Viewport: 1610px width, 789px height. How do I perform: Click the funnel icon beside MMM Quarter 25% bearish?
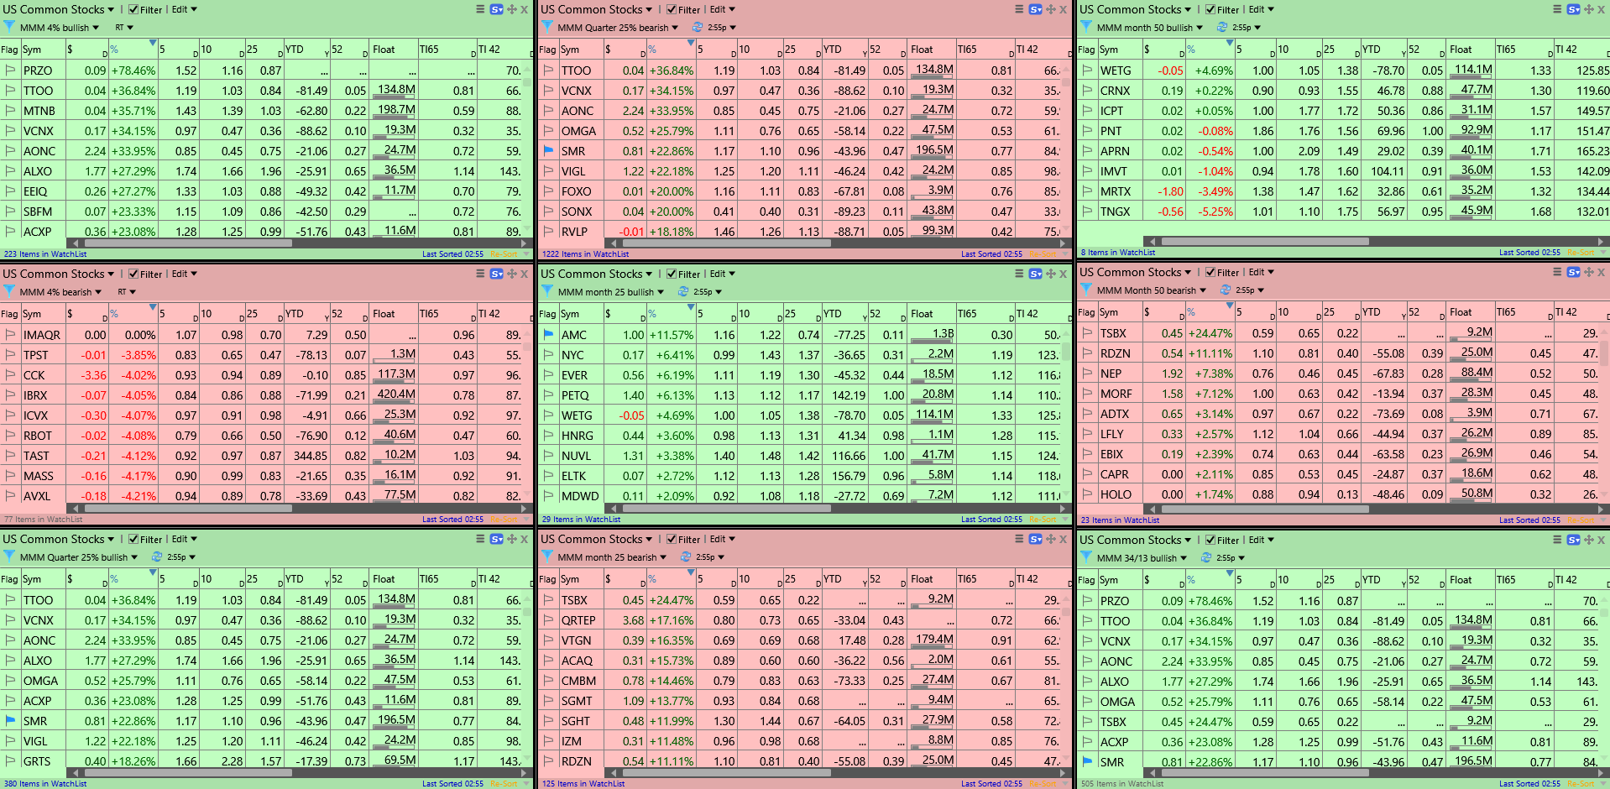tap(547, 27)
